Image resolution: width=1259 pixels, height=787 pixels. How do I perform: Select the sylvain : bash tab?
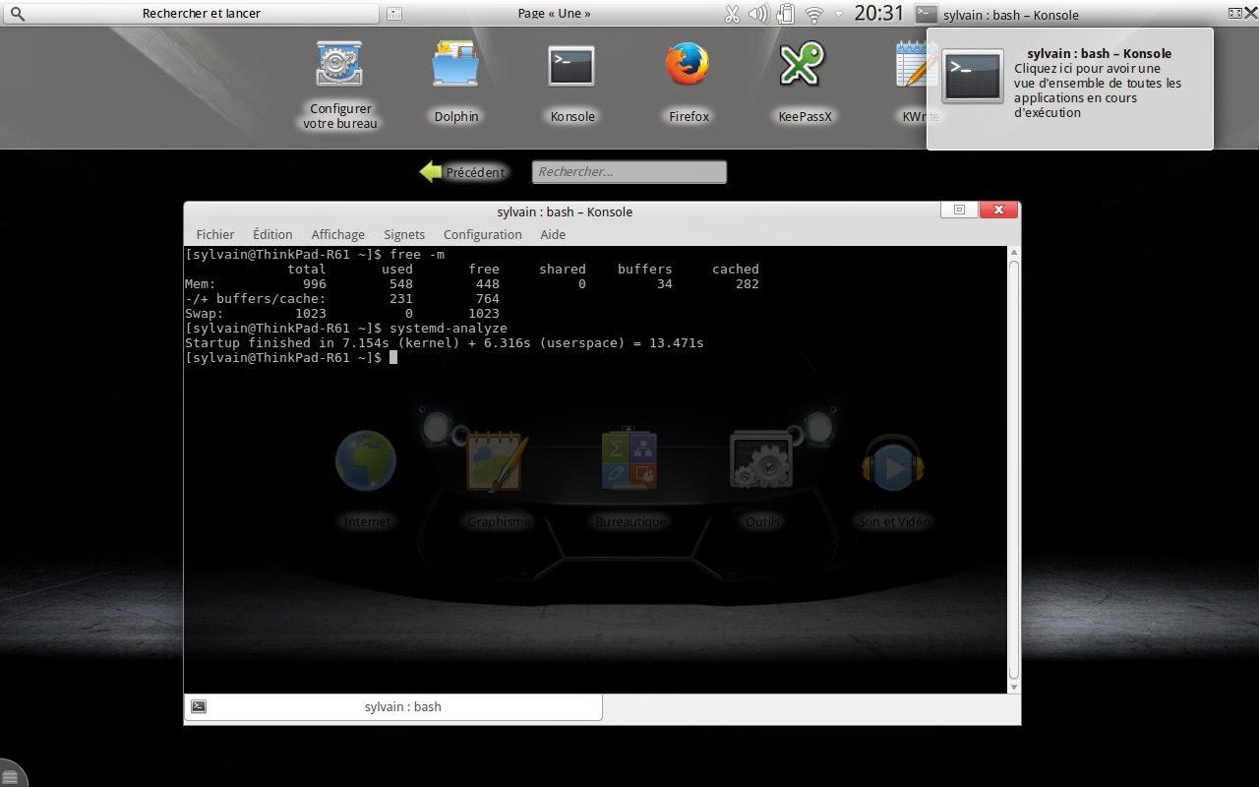click(x=393, y=706)
